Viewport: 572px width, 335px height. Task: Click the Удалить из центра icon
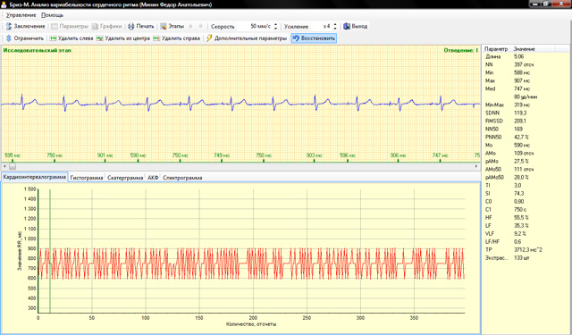pyautogui.click(x=99, y=38)
